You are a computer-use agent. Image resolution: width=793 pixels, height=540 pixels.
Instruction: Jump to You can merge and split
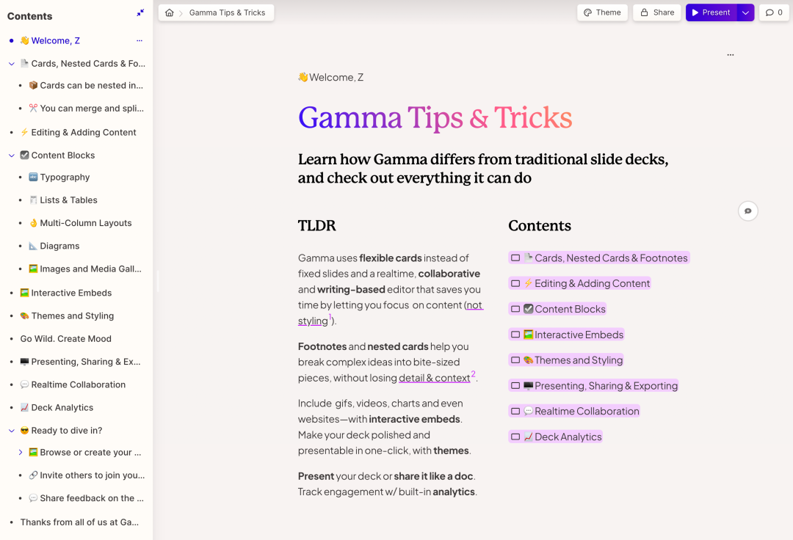click(86, 108)
